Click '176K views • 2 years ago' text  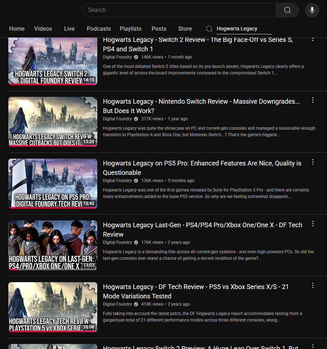tap(165, 242)
